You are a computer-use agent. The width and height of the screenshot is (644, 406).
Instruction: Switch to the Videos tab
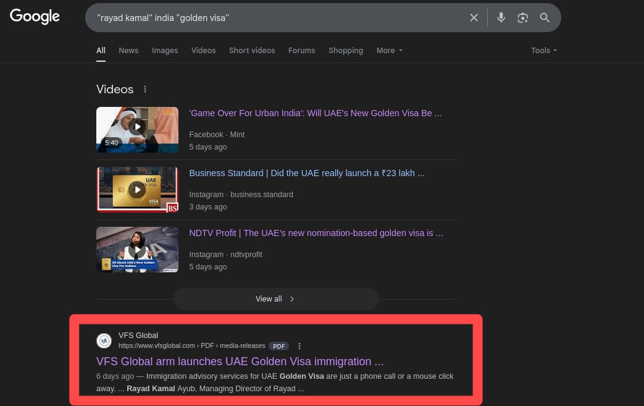pyautogui.click(x=203, y=51)
